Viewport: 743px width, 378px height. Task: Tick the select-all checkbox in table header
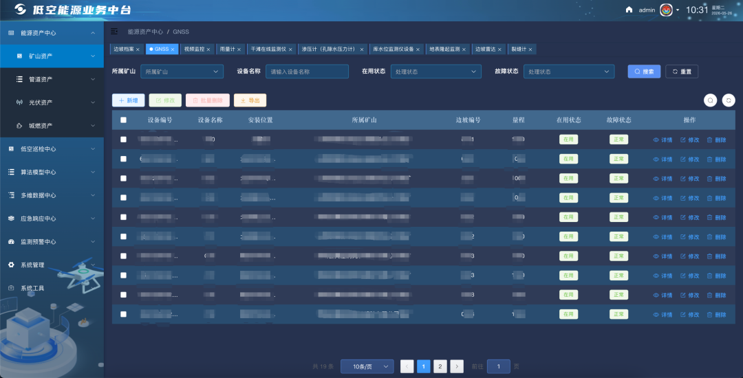pyautogui.click(x=123, y=120)
